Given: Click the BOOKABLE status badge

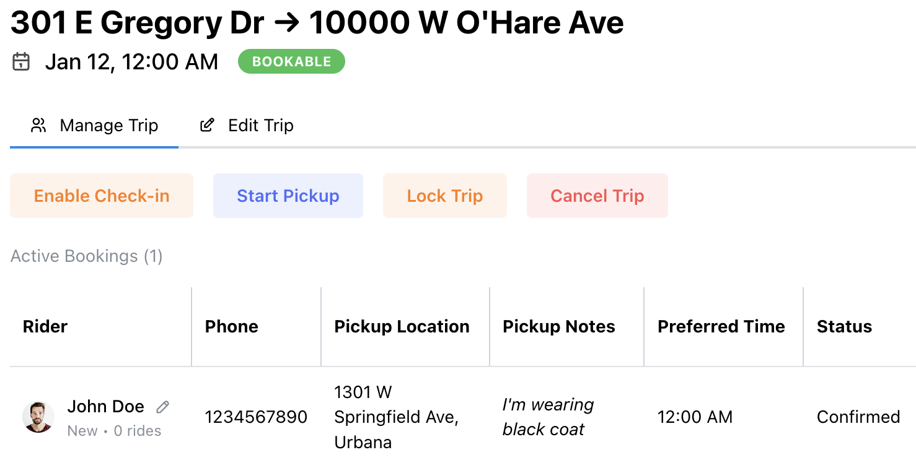Looking at the screenshot, I should coord(291,61).
